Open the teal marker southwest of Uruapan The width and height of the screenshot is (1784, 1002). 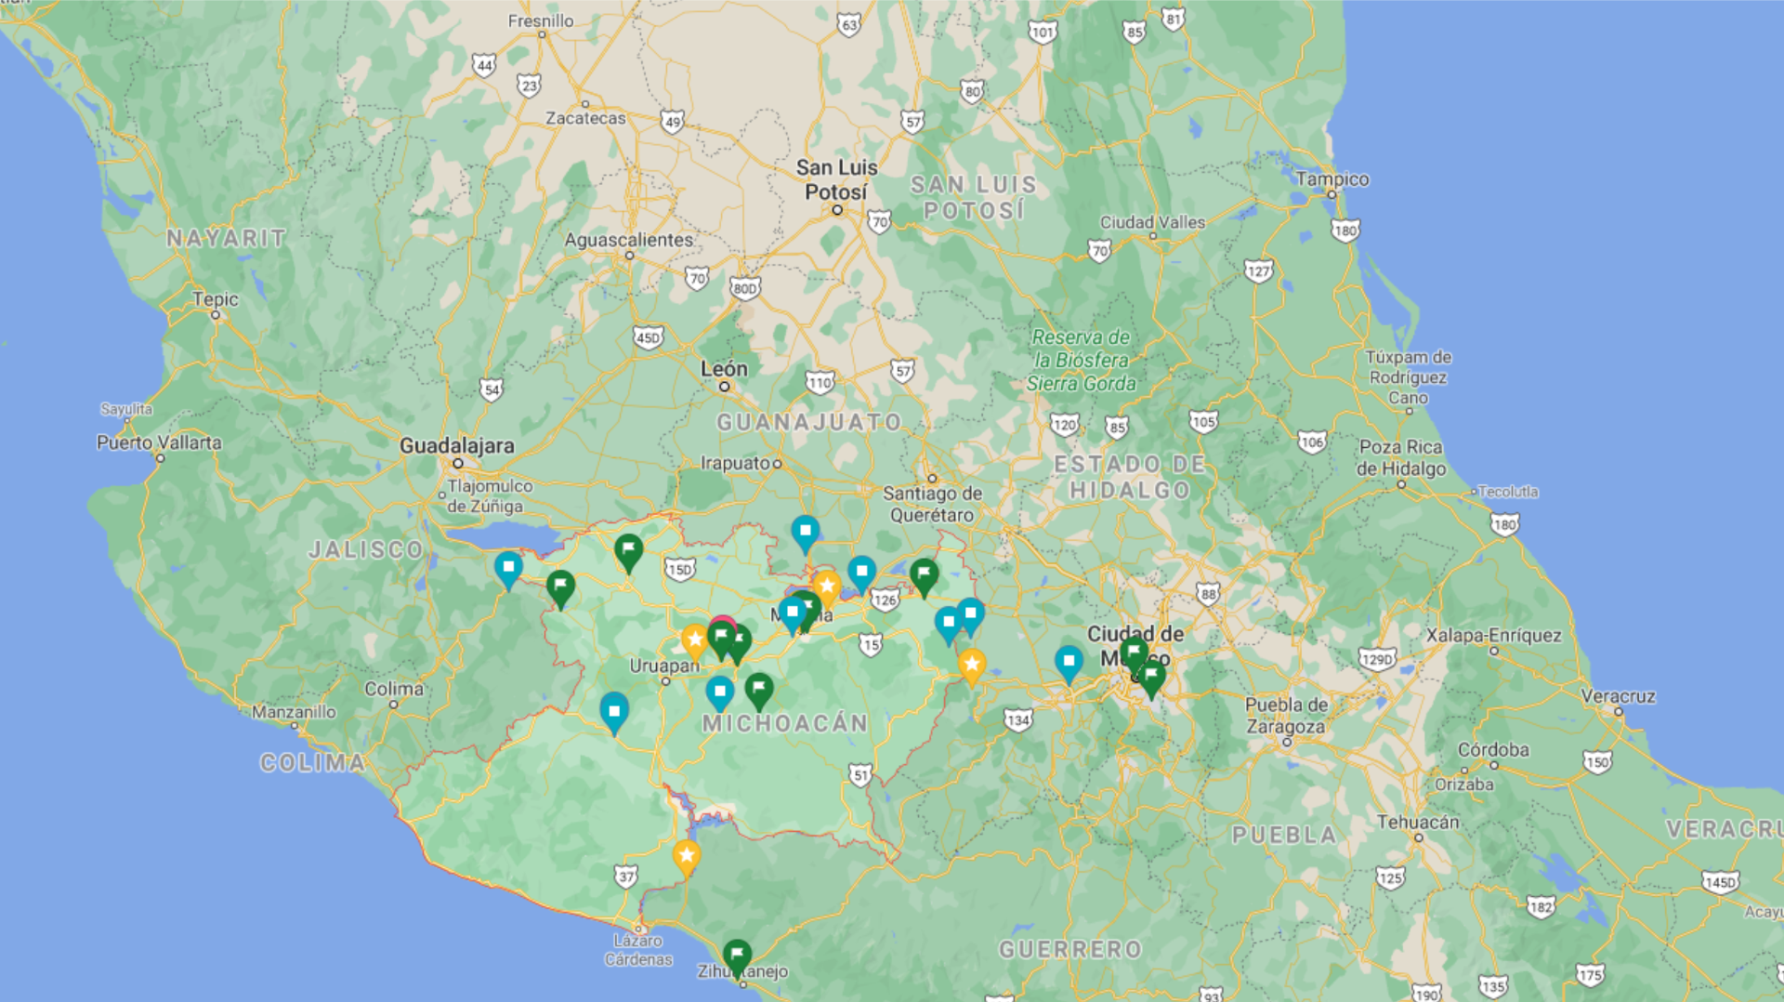613,711
